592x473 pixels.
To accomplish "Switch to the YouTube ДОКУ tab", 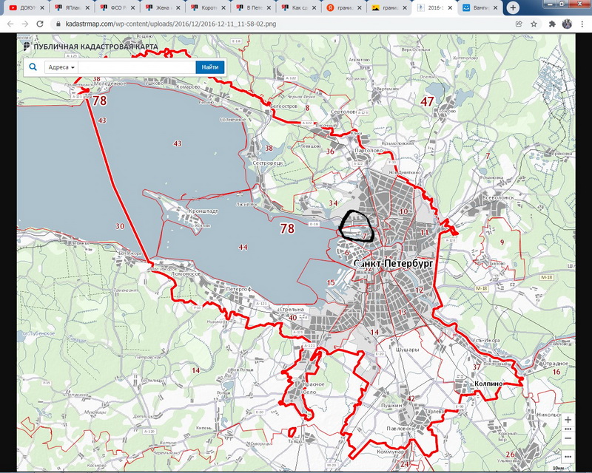I will tap(27, 7).
